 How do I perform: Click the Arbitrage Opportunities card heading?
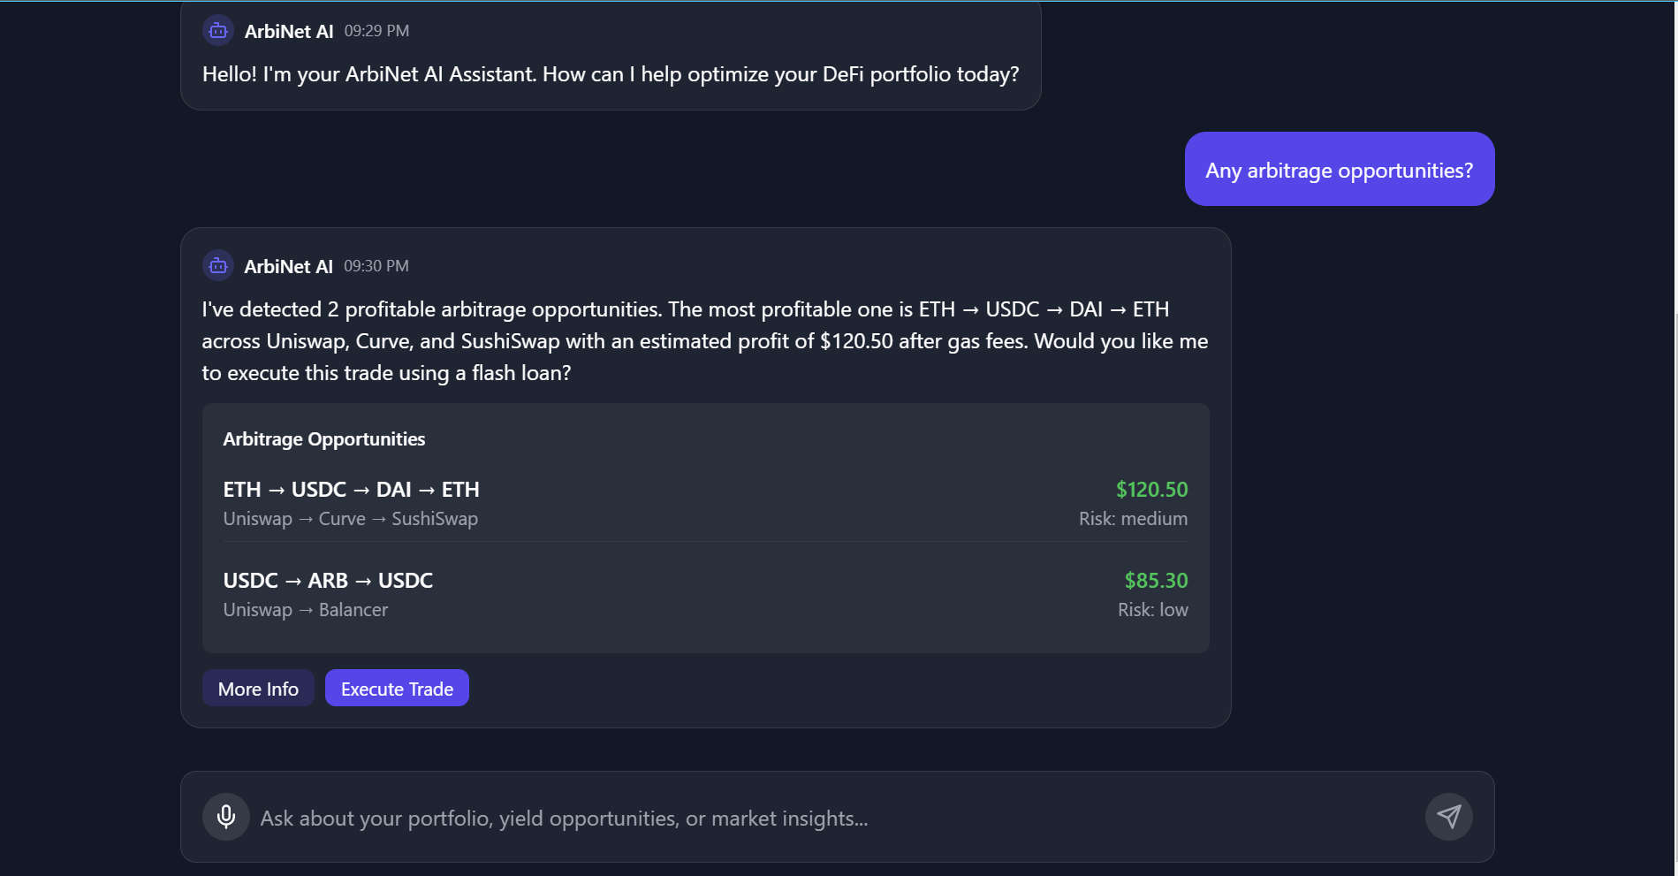point(323,439)
